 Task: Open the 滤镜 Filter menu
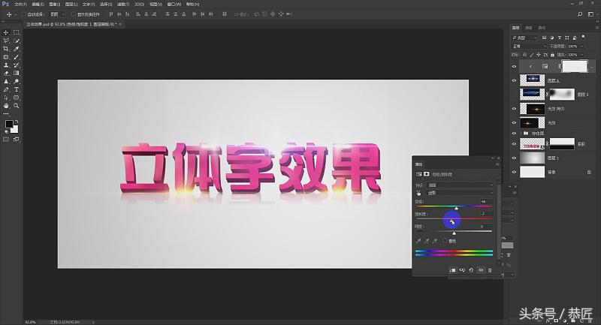click(x=122, y=5)
